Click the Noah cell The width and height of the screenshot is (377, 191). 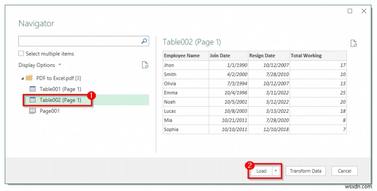[186, 102]
